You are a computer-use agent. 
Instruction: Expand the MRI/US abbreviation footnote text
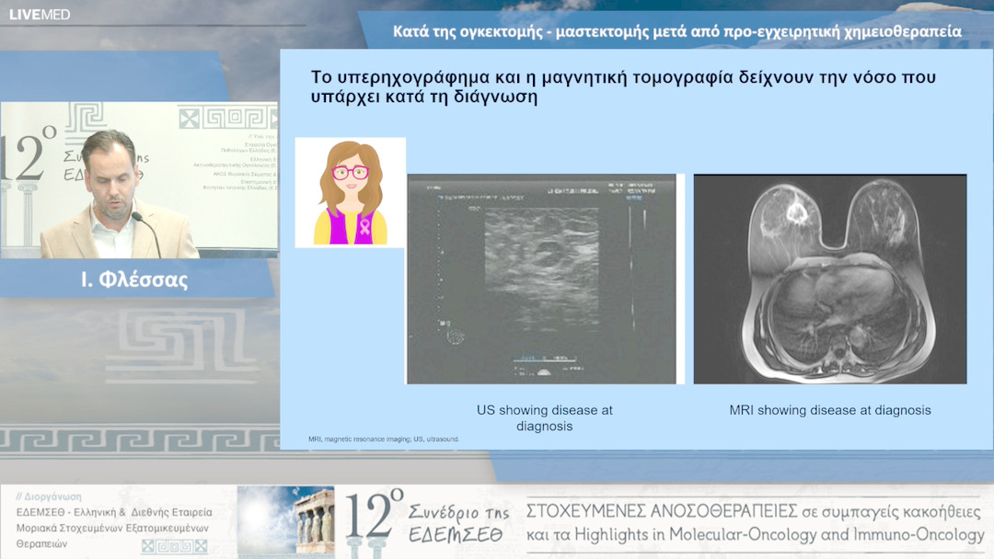(x=383, y=439)
